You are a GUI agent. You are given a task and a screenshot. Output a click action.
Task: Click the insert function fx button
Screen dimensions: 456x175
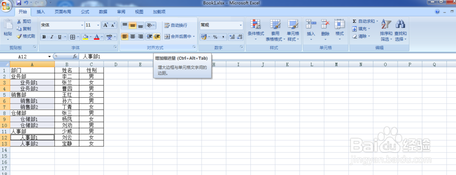(75, 56)
